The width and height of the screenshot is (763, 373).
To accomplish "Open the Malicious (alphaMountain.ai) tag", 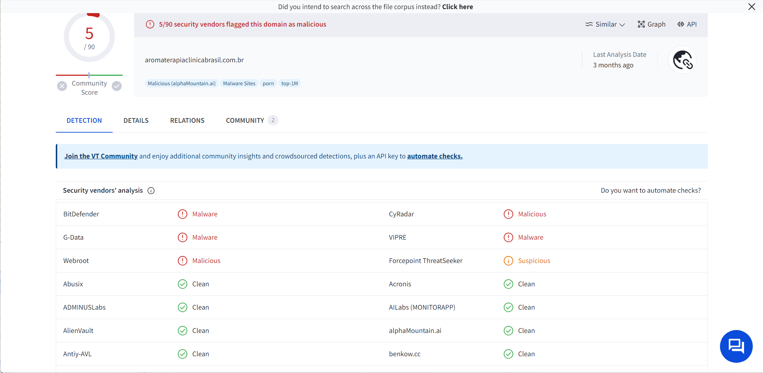I will [x=181, y=83].
